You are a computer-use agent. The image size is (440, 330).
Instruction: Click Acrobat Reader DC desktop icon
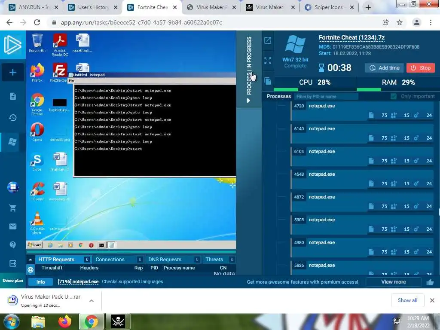tap(60, 45)
